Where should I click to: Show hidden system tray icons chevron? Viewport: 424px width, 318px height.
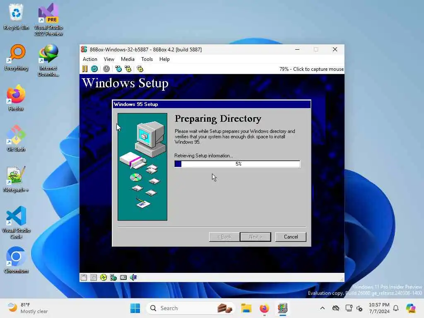point(322,308)
